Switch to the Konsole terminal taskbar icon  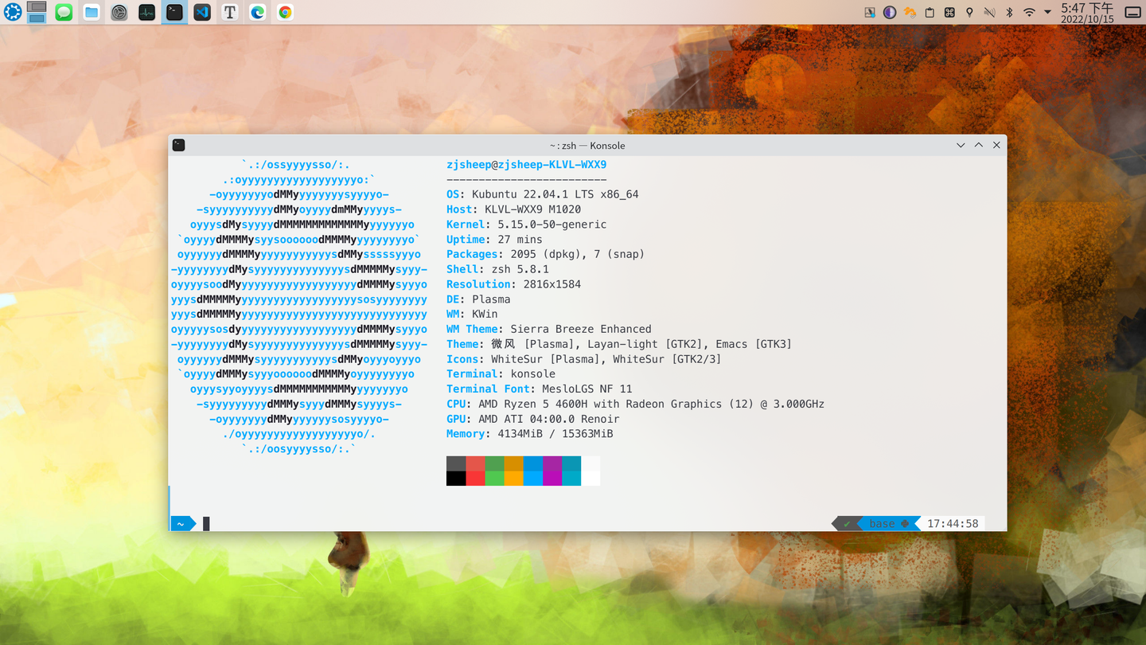point(174,13)
